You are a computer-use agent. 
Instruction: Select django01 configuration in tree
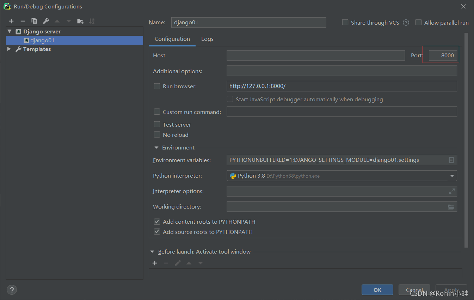(x=74, y=40)
